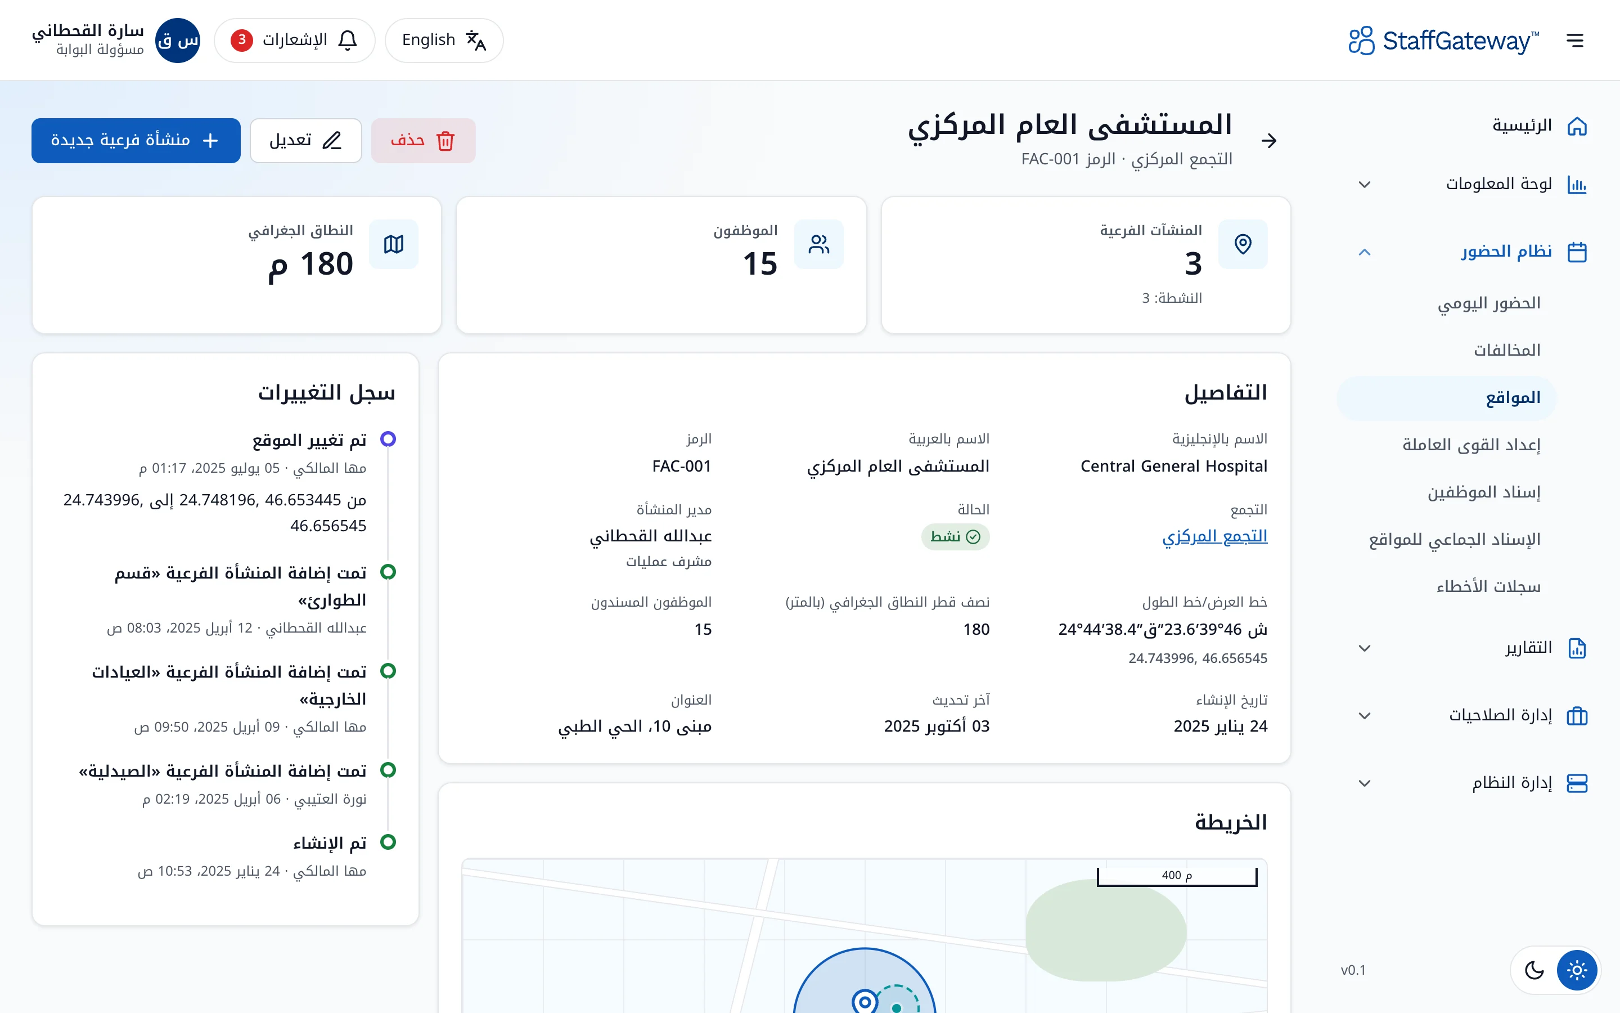Expand the إدارة الصلاحيات chevron
The width and height of the screenshot is (1620, 1013).
point(1364,715)
